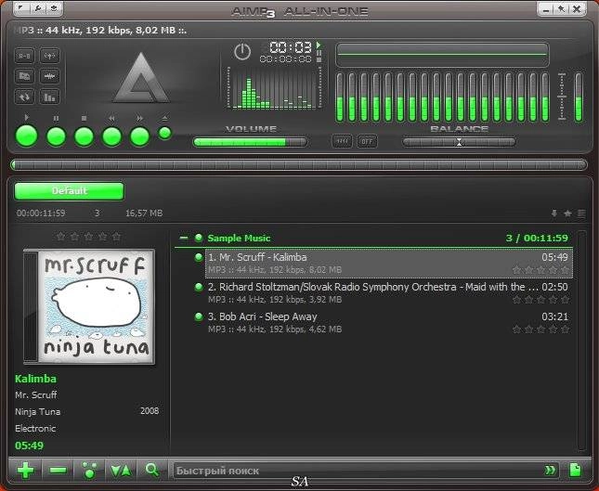Start playback with the green Play button
This screenshot has height=491, width=599.
26,136
